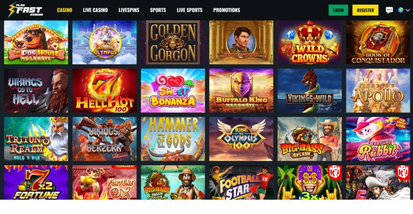This screenshot has width=413, height=214.
Task: Select the Golden Gorgon game
Action: 173,42
